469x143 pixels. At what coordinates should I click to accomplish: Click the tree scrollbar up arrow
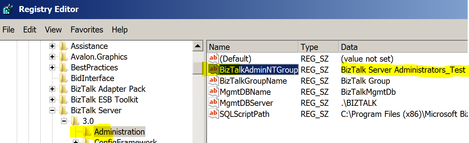pyautogui.click(x=198, y=46)
